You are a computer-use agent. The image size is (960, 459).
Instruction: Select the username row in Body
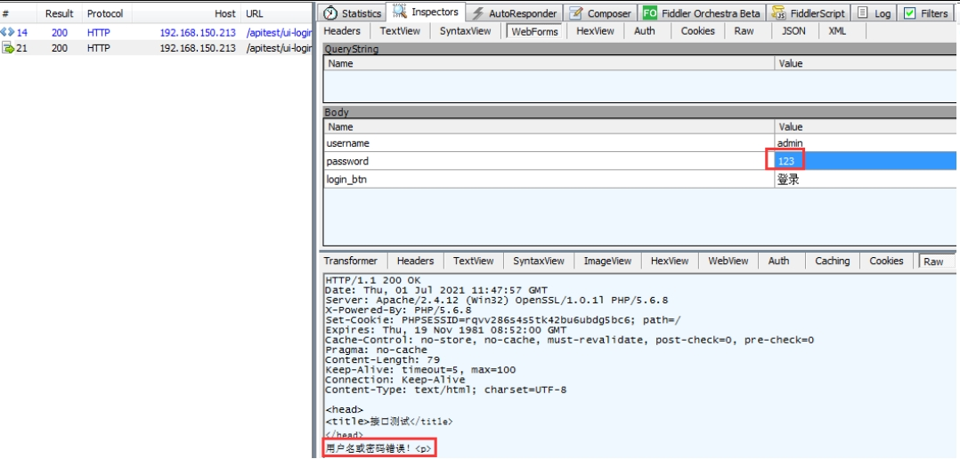tap(639, 143)
